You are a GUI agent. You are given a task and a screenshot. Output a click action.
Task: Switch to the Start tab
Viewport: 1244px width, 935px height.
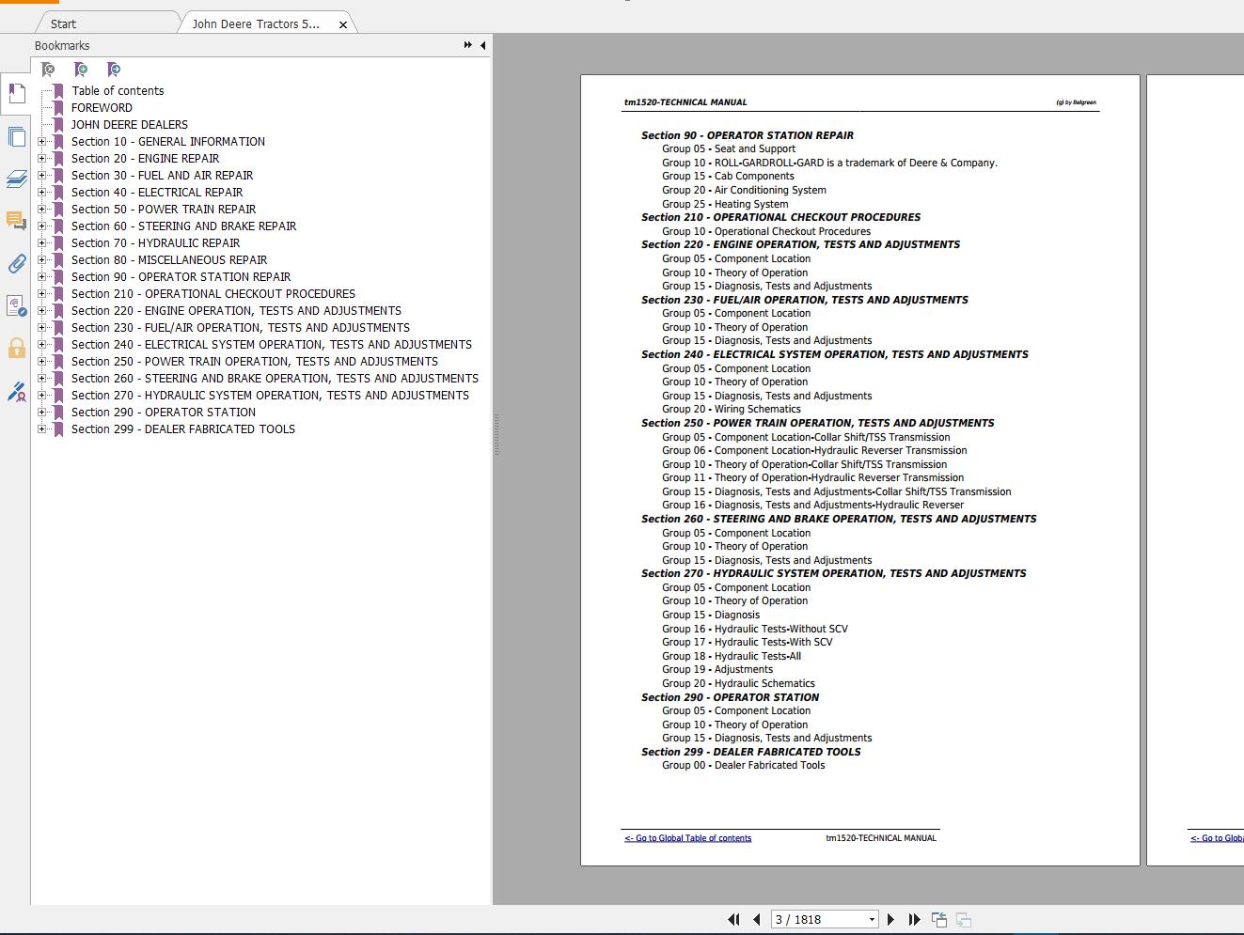[64, 23]
